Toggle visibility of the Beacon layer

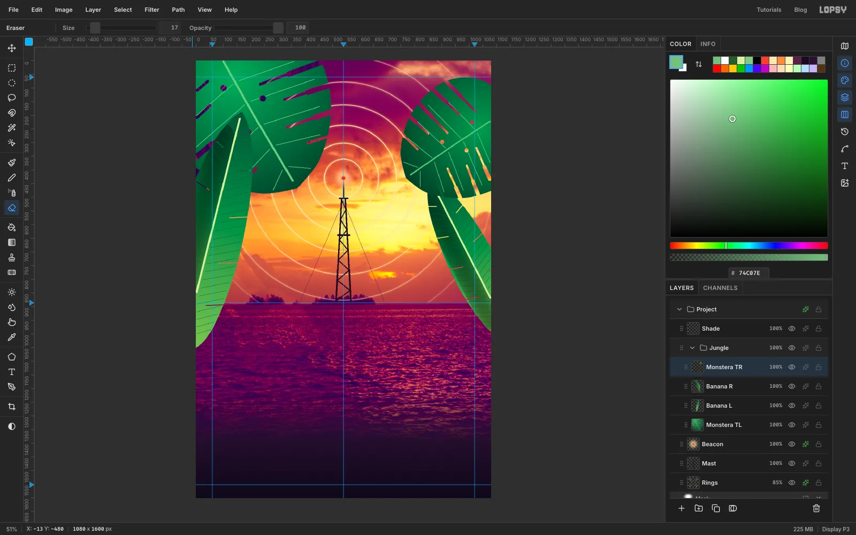click(x=792, y=444)
